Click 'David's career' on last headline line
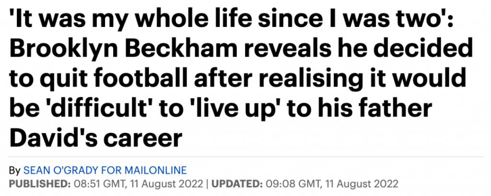The image size is (491, 196). tap(96, 137)
